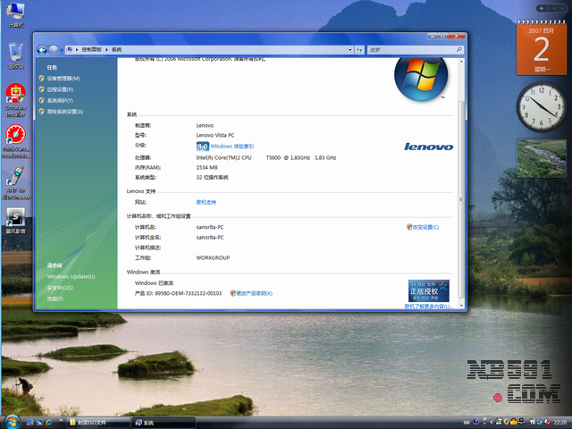Open the Recycle Bin desktop icon
572x429 pixels.
[x=15, y=54]
